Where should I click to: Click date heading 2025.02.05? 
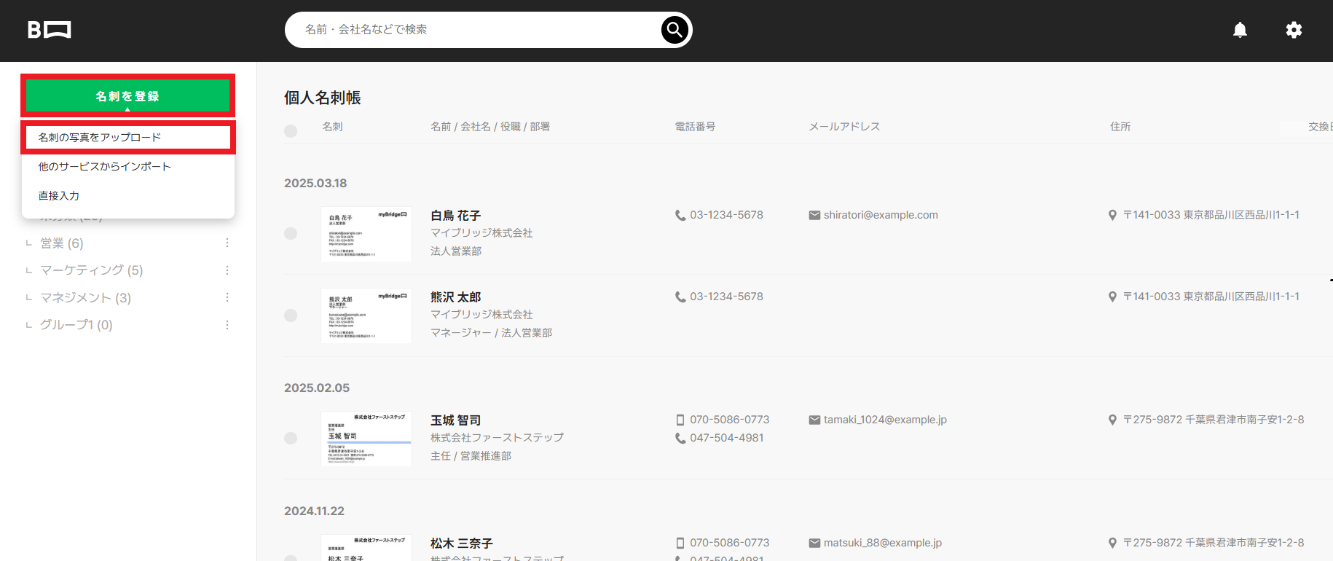pyautogui.click(x=317, y=388)
